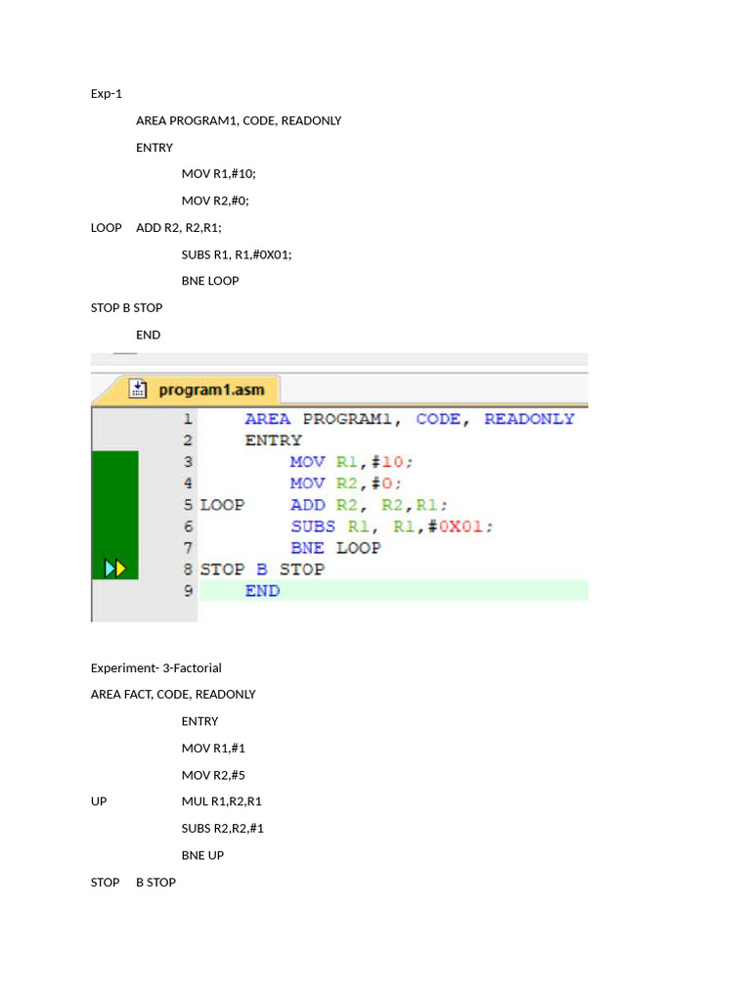Click the 'STOP B STOP' document line
This screenshot has height=1002, width=751.
(126, 308)
